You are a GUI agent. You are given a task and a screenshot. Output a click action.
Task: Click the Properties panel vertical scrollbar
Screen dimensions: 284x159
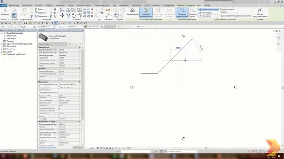click(83, 85)
